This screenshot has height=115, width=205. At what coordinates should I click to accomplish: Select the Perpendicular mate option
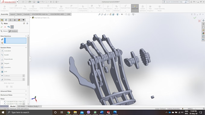click(x=7, y=59)
